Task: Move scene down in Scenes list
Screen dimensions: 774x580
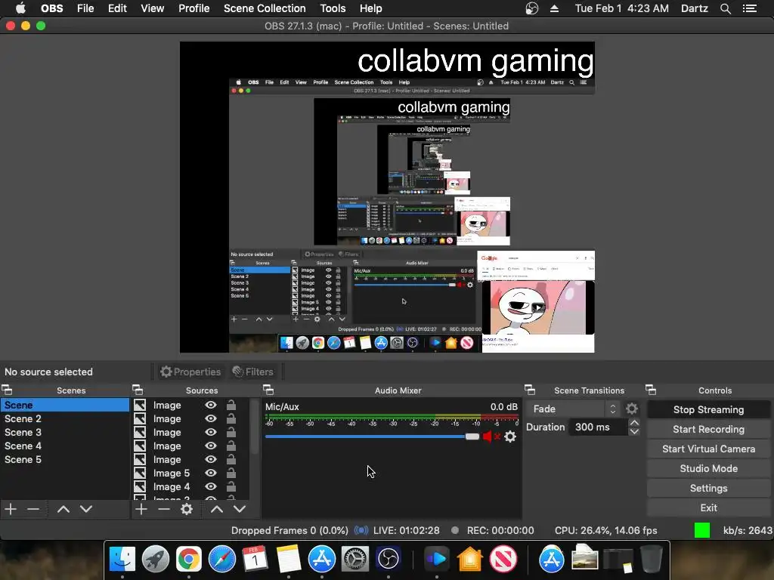Action: [x=86, y=509]
